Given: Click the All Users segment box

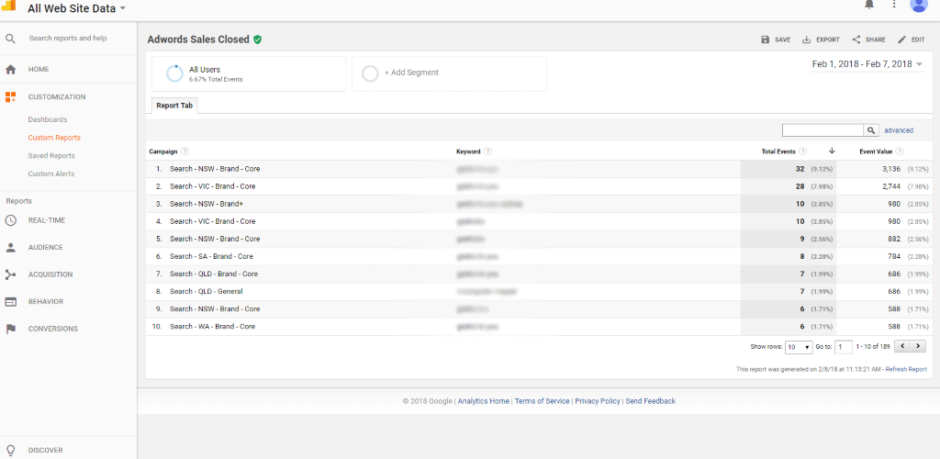Looking at the screenshot, I should [249, 73].
